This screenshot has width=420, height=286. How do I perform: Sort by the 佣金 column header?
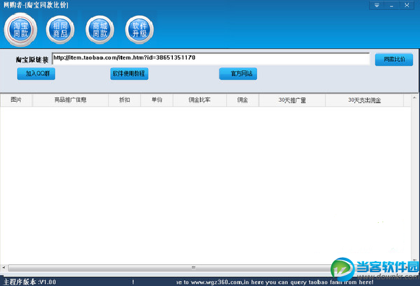[243, 100]
